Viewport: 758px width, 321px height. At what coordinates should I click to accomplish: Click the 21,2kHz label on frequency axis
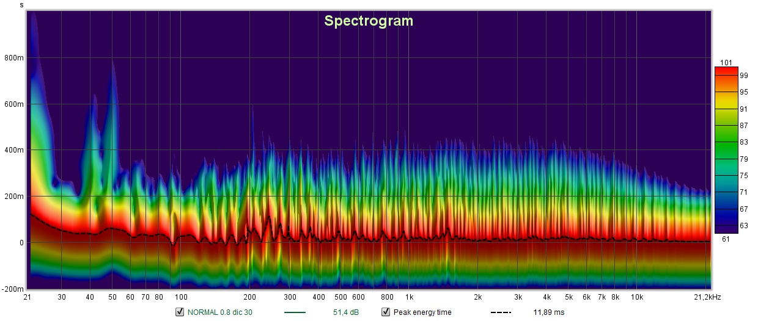[x=707, y=297]
